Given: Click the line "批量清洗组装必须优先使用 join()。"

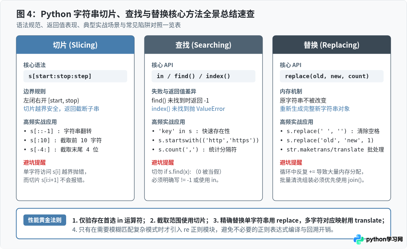Looking at the screenshot, I should pyautogui.click(x=322, y=180).
